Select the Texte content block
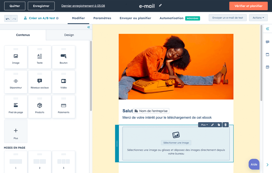Viewport: 272px width, 173px height. (x=40, y=57)
